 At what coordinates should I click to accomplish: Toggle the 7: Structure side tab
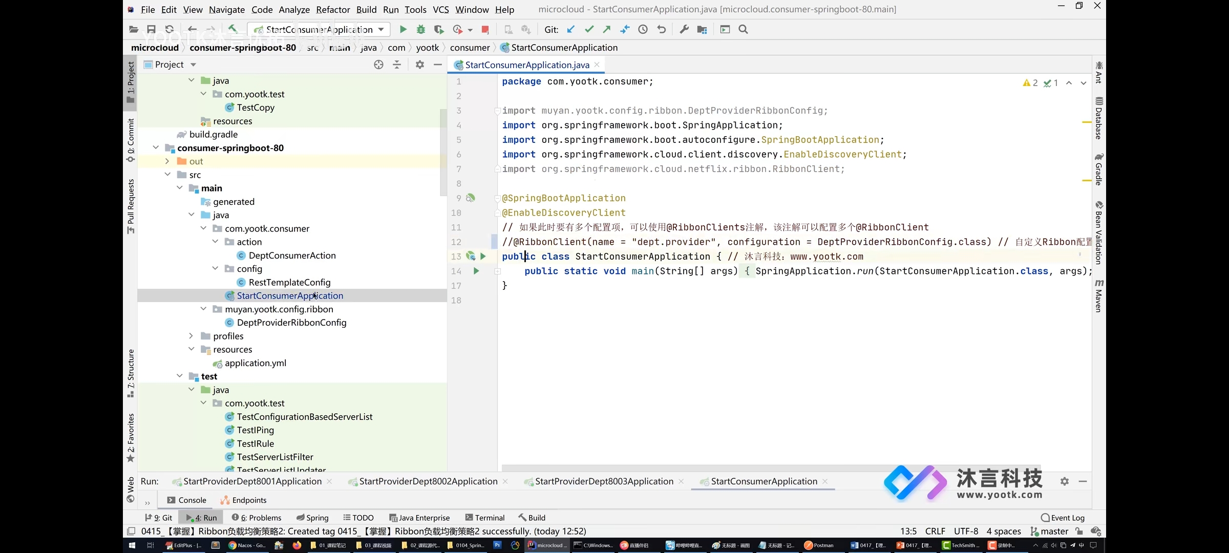click(x=131, y=373)
